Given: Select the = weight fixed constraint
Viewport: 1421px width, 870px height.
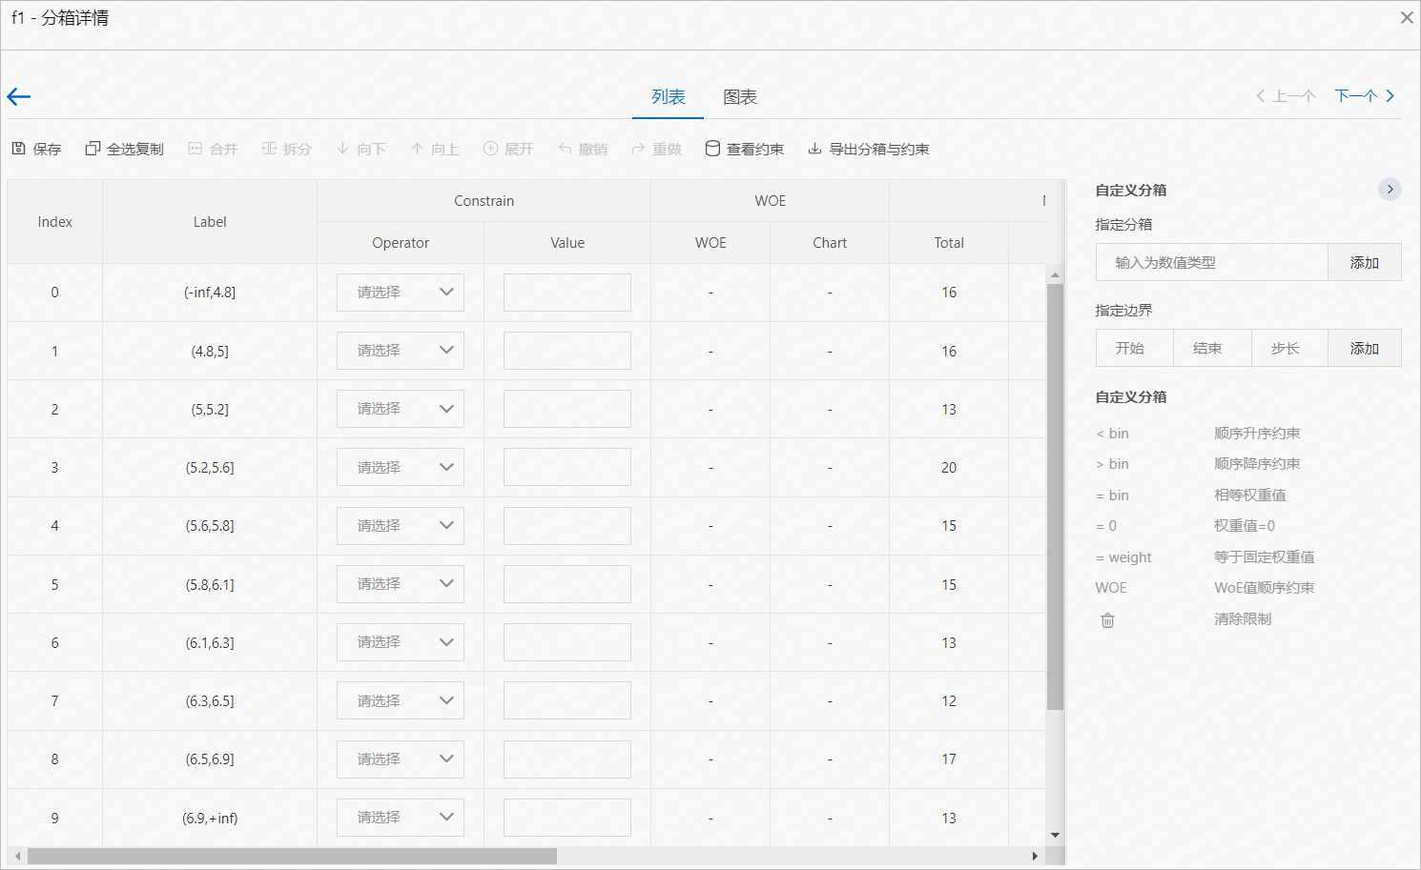Looking at the screenshot, I should (x=1123, y=557).
